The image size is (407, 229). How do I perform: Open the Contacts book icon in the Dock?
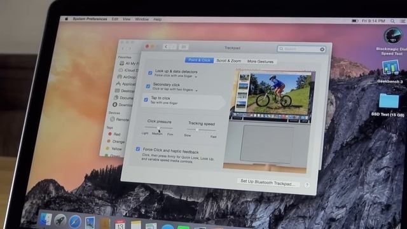[x=105, y=224]
